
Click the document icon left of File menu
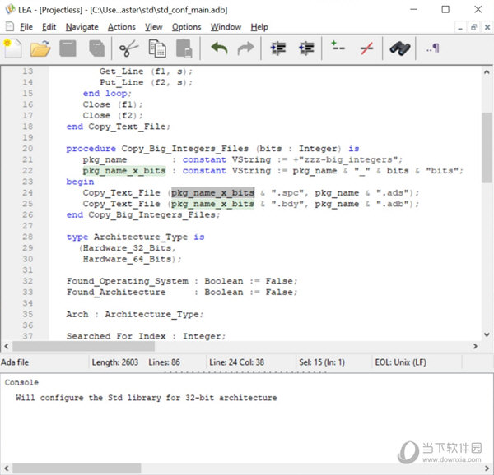(10, 26)
